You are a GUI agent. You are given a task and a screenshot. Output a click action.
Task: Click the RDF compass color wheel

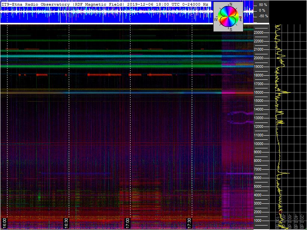point(228,16)
